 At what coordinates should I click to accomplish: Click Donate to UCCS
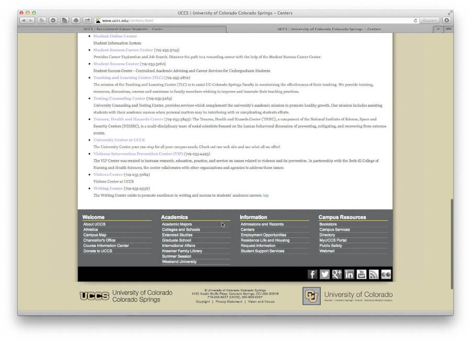coord(98,251)
